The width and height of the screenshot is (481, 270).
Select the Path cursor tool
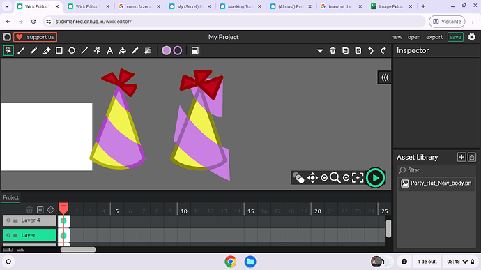coord(97,50)
